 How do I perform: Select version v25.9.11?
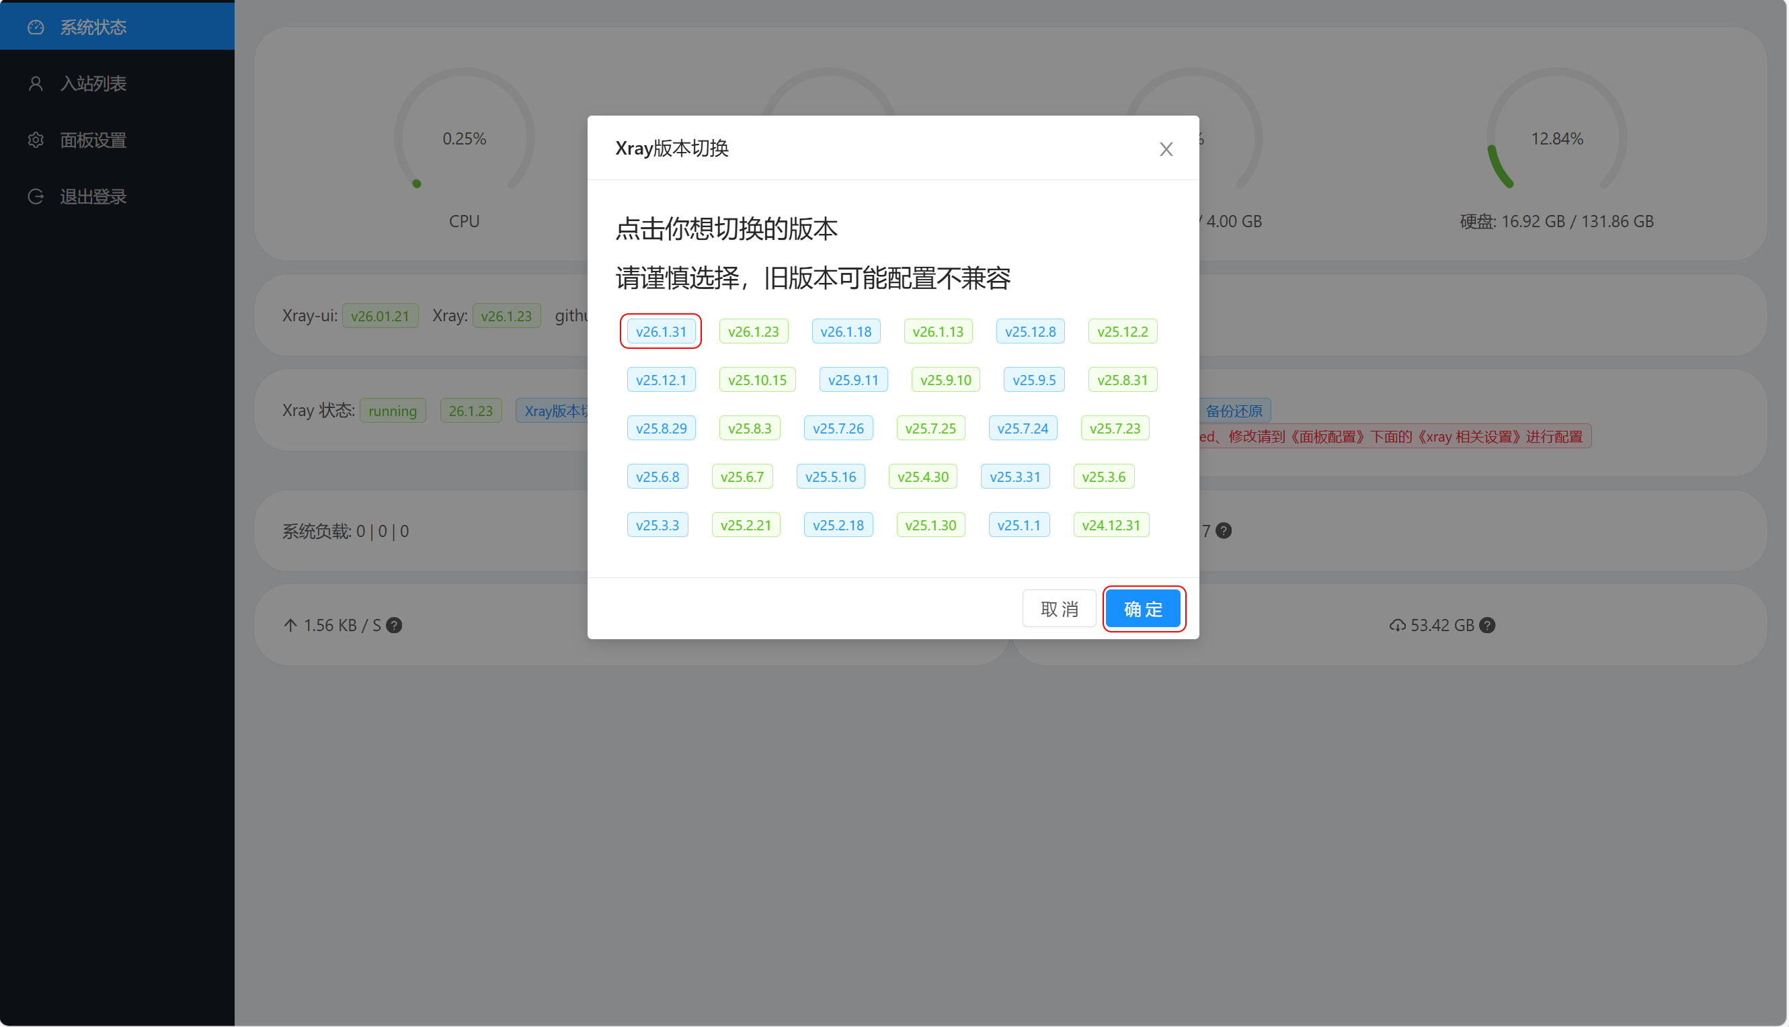(x=853, y=380)
